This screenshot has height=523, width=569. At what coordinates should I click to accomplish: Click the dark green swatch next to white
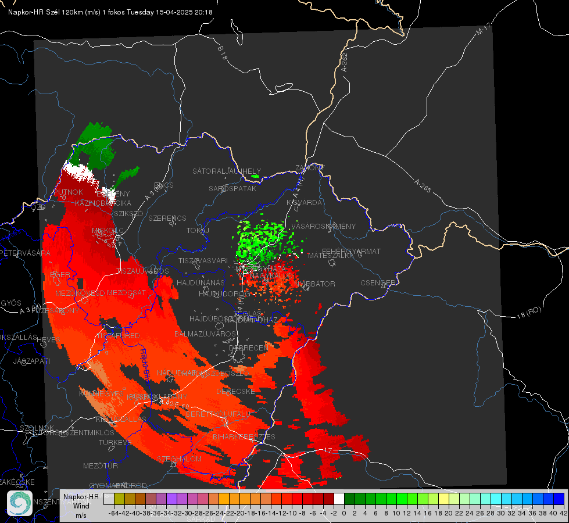[349, 499]
